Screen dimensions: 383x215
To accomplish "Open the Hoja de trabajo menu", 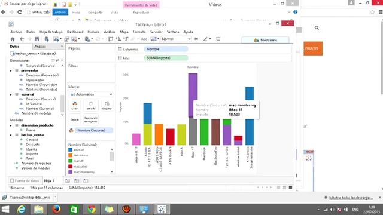I will pyautogui.click(x=51, y=32).
